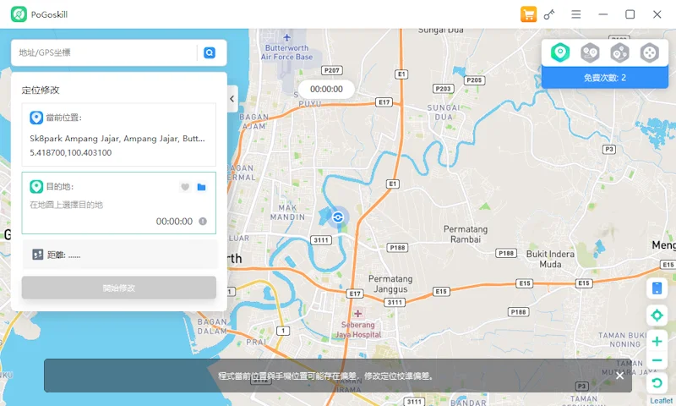Click Permatang Rambai map label

466,233
